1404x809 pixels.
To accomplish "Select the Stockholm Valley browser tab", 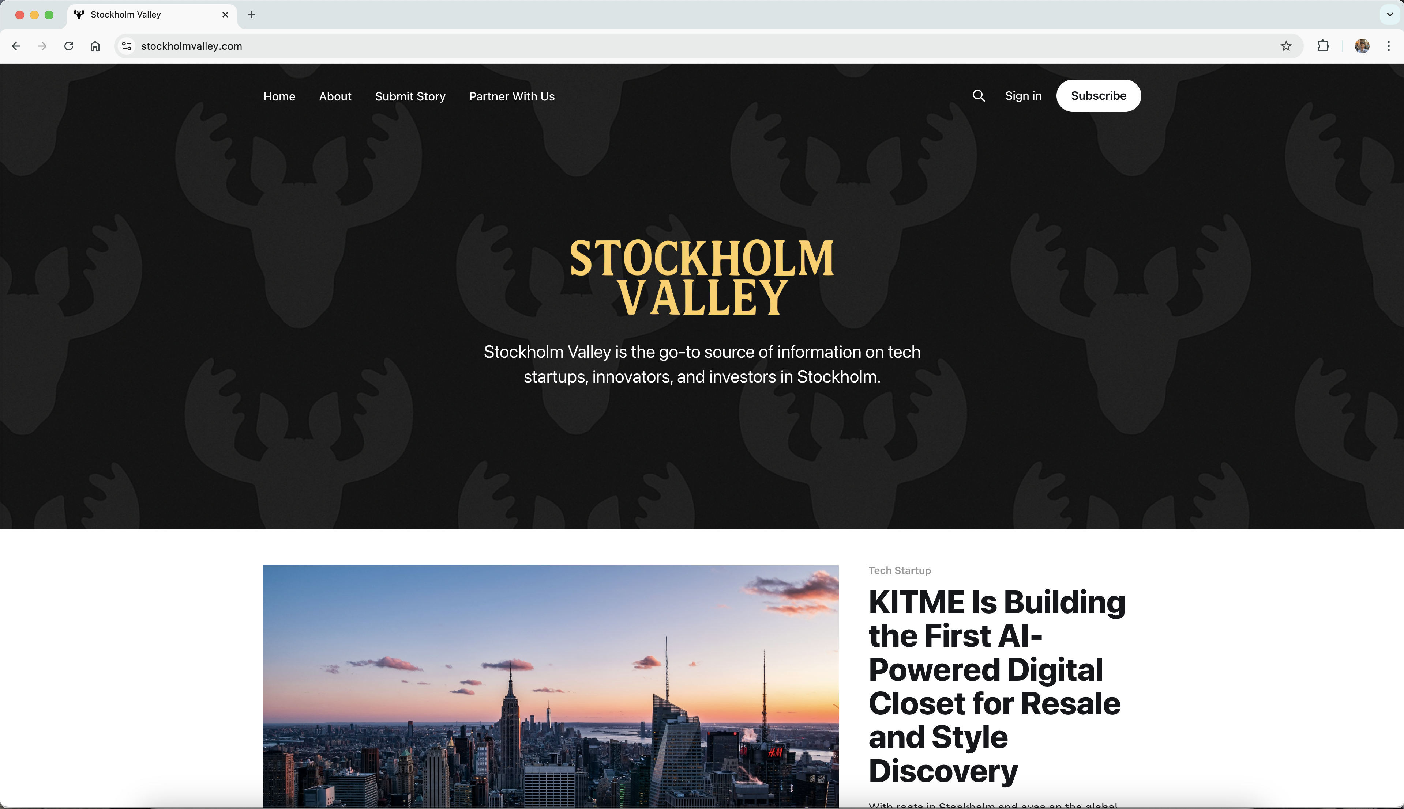I will 152,15.
